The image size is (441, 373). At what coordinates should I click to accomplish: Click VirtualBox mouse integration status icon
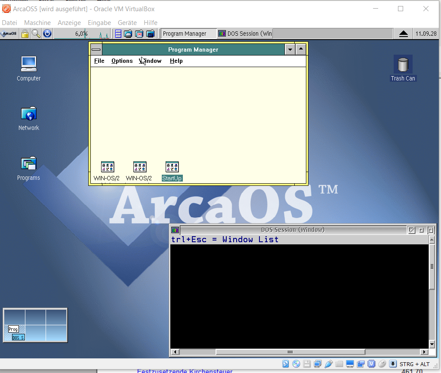point(382,364)
